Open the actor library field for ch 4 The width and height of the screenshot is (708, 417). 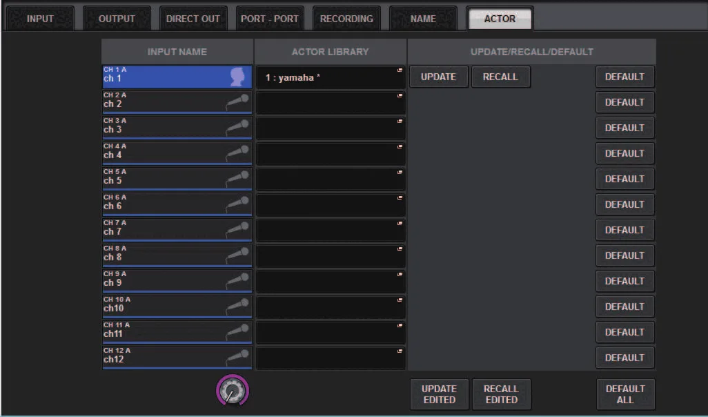click(x=331, y=153)
